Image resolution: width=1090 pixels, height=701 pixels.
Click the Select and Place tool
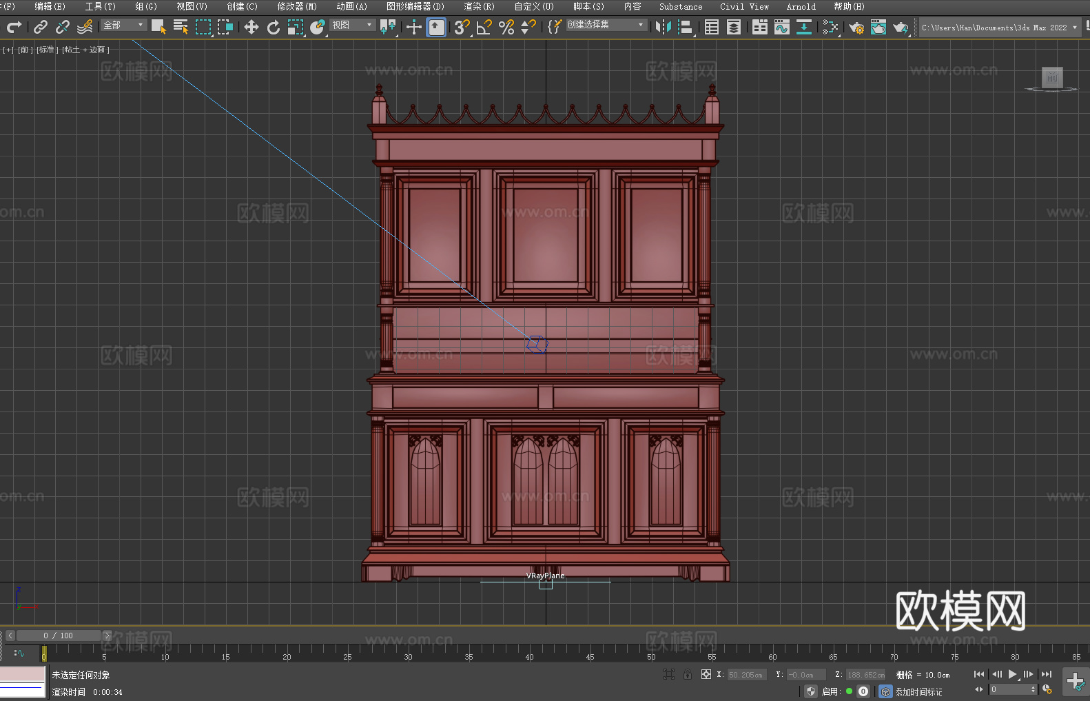pos(318,27)
